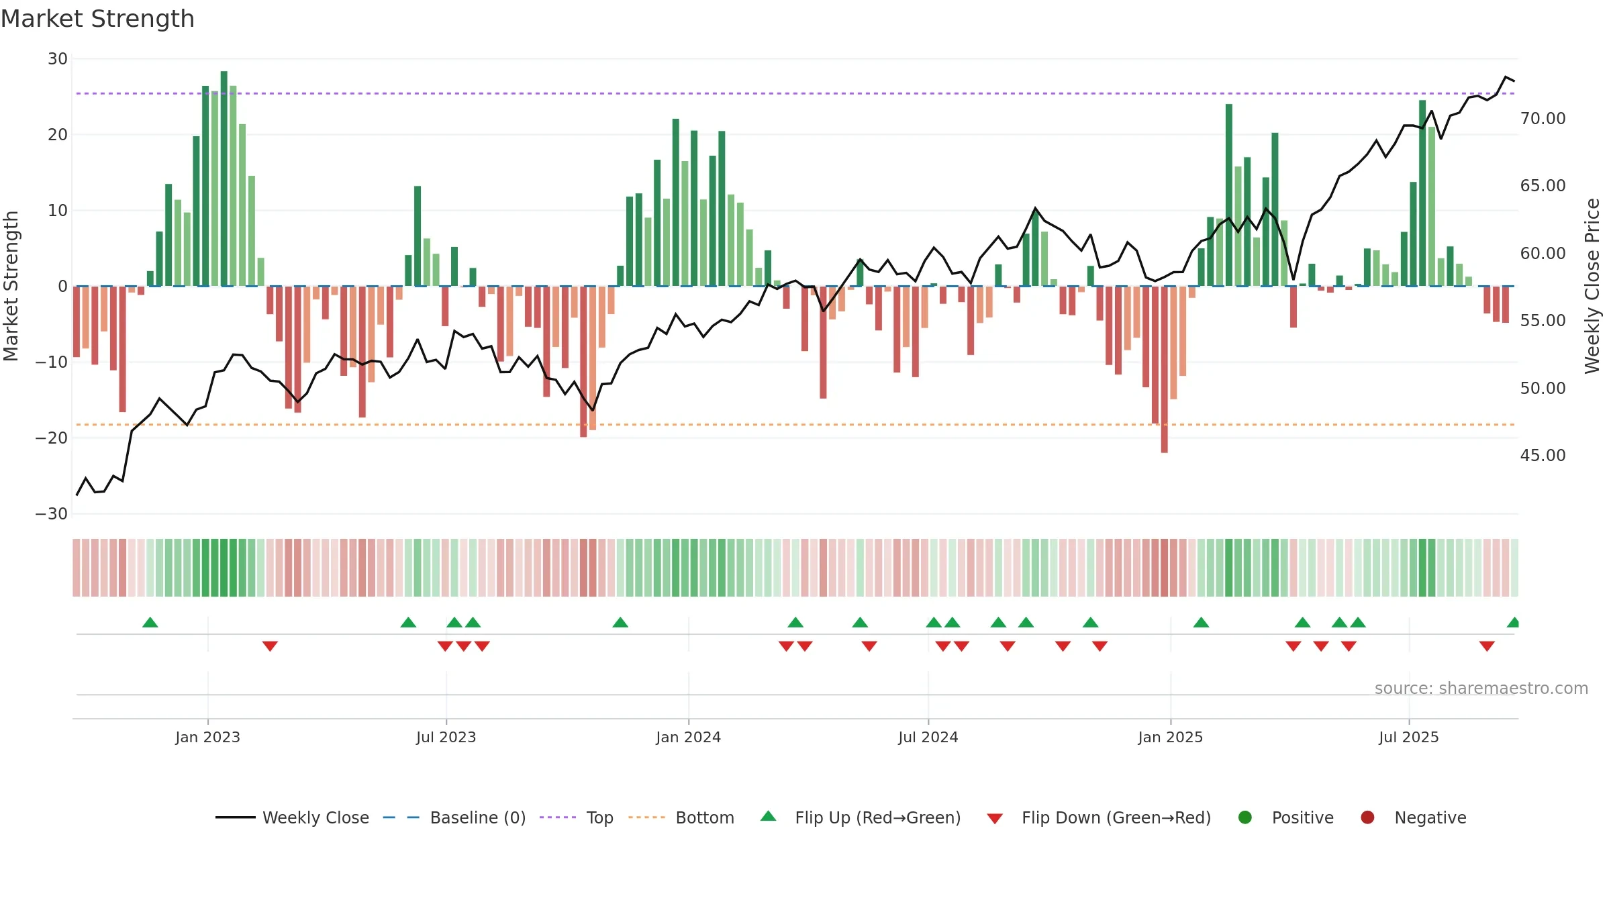
Task: Click the −30 strength axis label
Action: (52, 514)
